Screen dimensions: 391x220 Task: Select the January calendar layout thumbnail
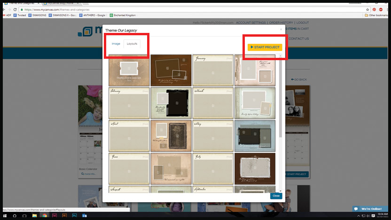(213, 71)
